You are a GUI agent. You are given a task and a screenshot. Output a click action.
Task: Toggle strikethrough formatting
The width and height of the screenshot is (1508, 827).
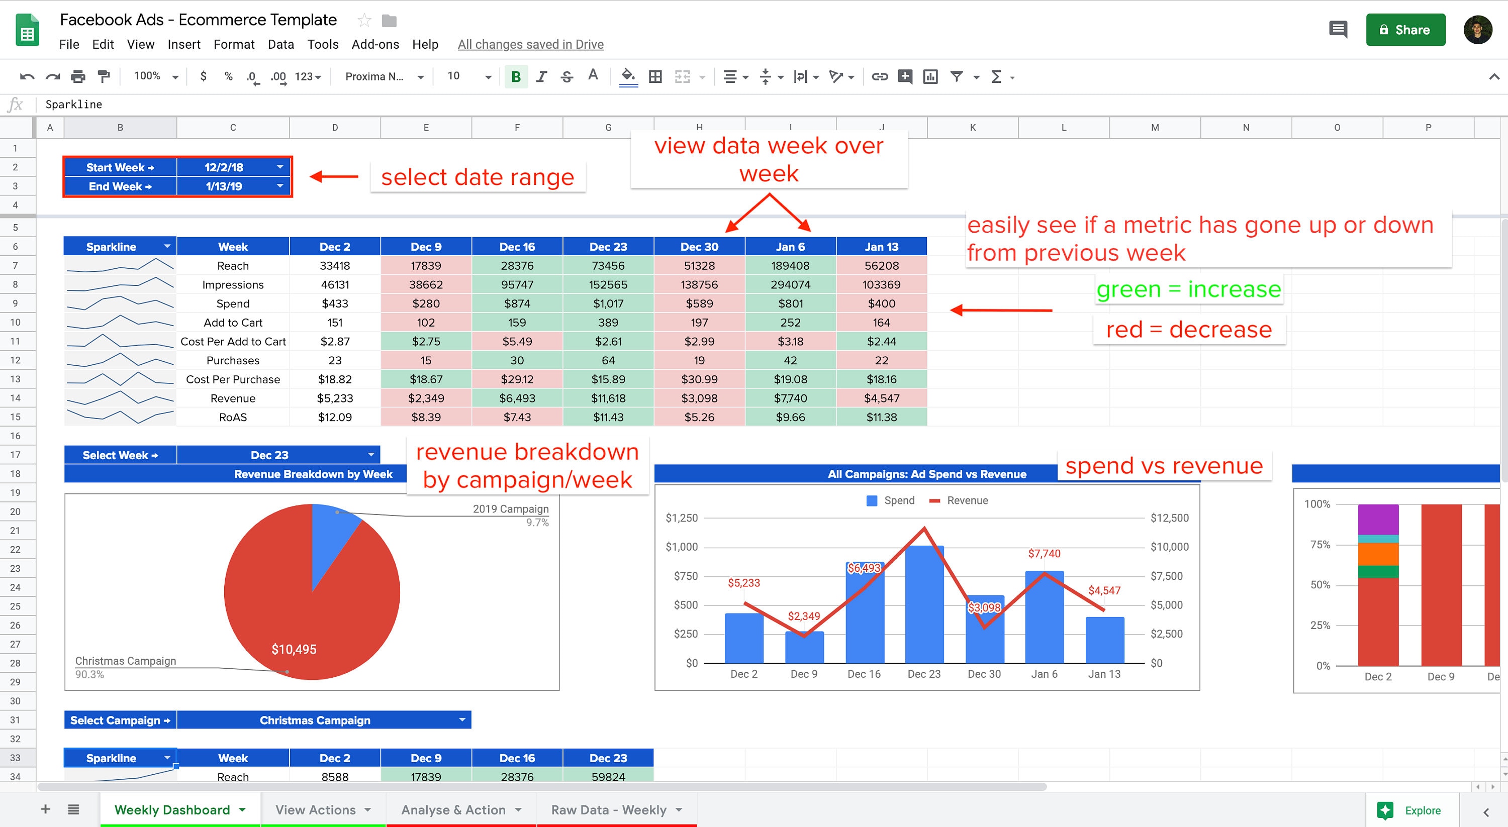tap(567, 76)
